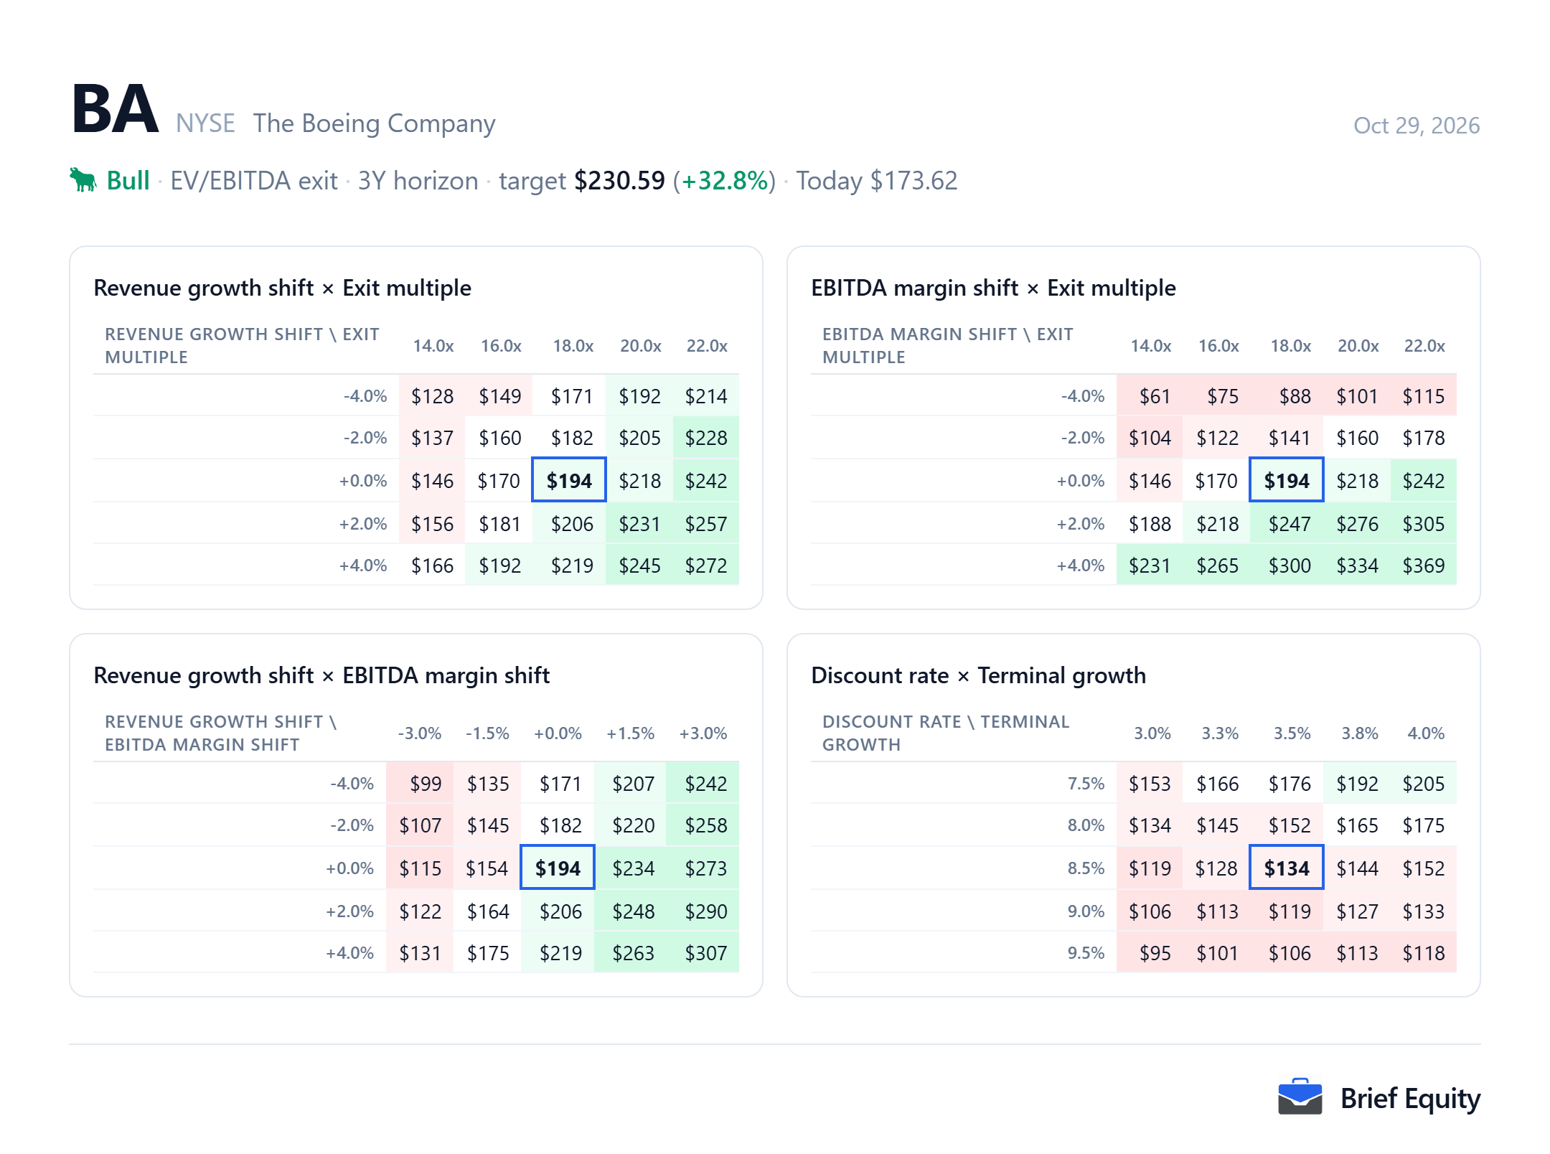This screenshot has width=1550, height=1154.
Task: Click Today $173.62 price text
Action: [877, 180]
